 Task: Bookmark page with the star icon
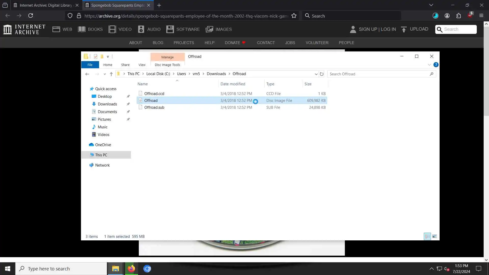pos(294,16)
